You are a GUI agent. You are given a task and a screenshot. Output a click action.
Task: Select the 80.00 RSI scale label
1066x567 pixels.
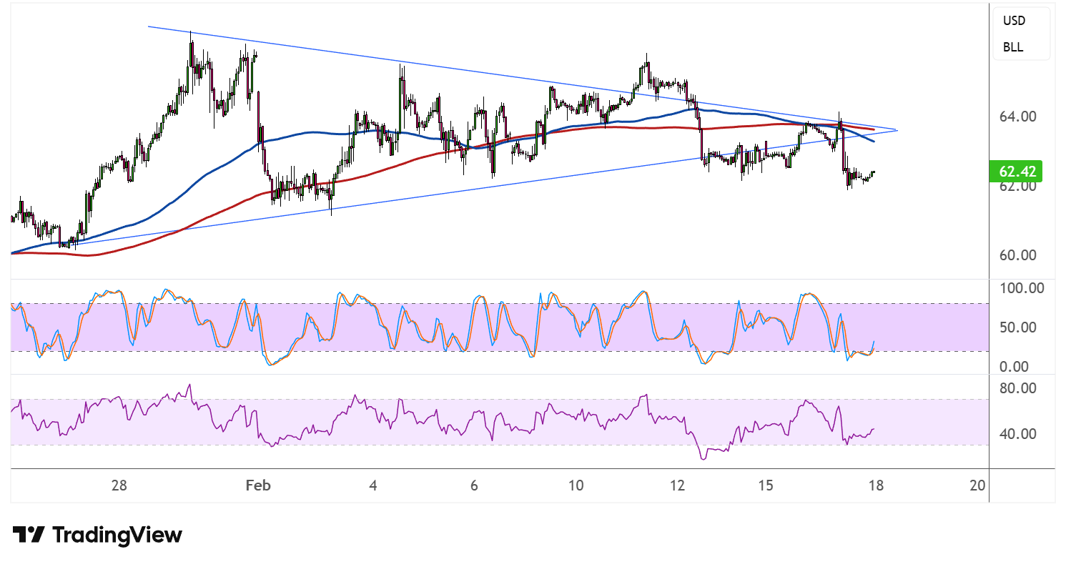coord(1018,388)
